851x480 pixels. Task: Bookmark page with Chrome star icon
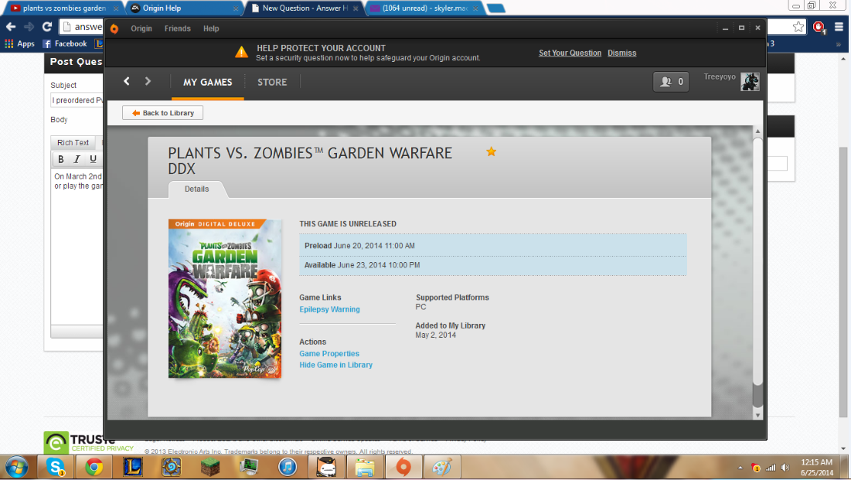tap(798, 26)
